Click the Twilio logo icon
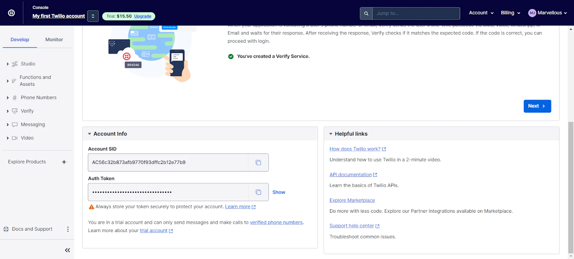The height and width of the screenshot is (259, 574). point(11,13)
